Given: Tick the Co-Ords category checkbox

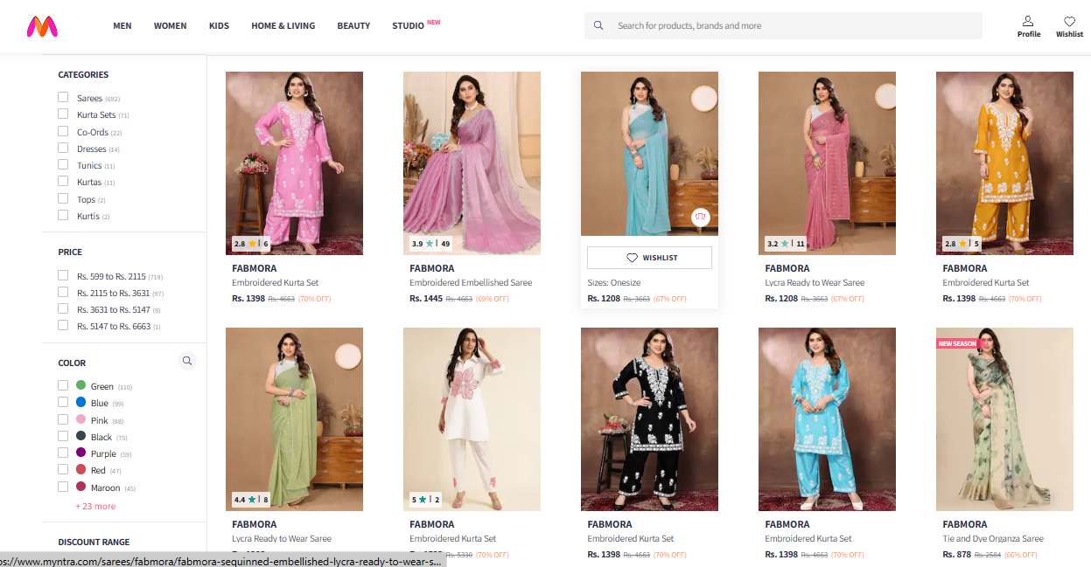Looking at the screenshot, I should [63, 131].
